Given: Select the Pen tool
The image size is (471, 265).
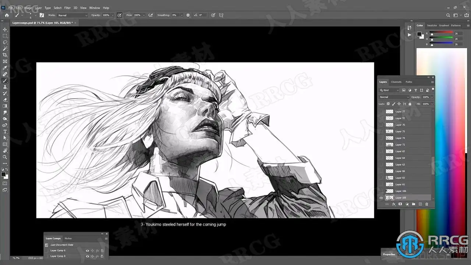Looking at the screenshot, I should [x=5, y=125].
